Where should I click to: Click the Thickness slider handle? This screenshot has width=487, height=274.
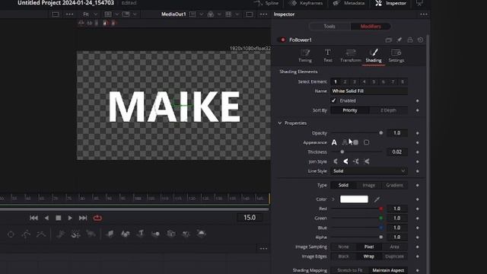(x=342, y=152)
